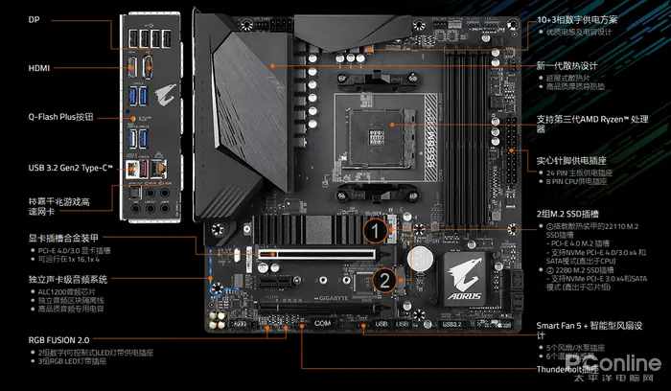Click the HDMI port on the rear I/O panel
This screenshot has width=671, height=391.
click(x=132, y=68)
